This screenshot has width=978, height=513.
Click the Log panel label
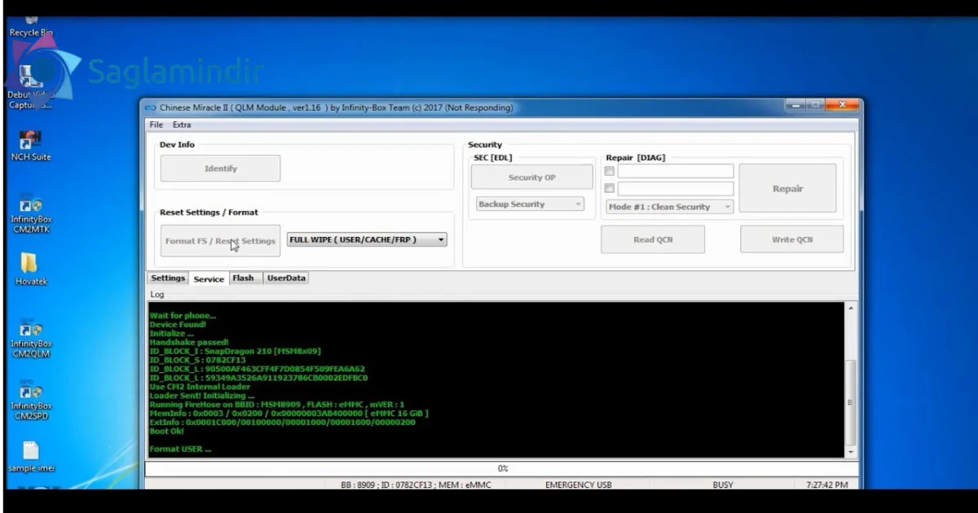point(157,295)
